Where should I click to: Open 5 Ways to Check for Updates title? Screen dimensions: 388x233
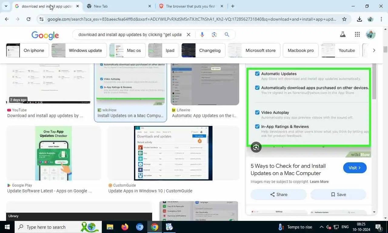tap(288, 170)
